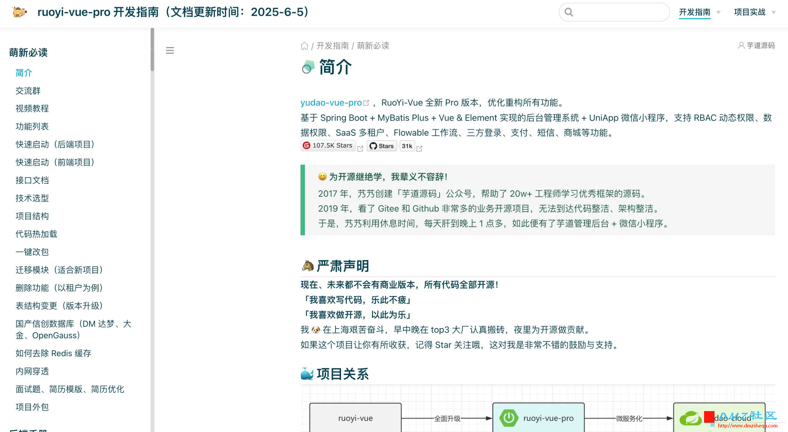Open 代码热加载 sidebar item
Viewport: 788px width, 432px height.
[36, 234]
